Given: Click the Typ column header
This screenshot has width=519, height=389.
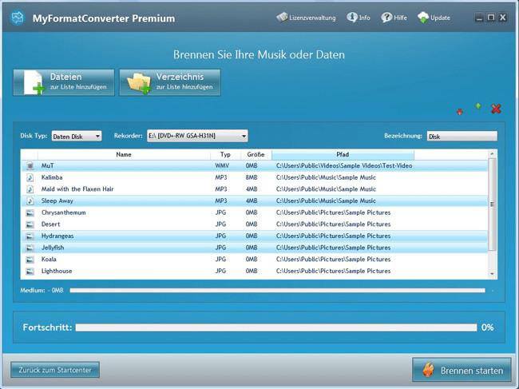Looking at the screenshot, I should pos(225,154).
